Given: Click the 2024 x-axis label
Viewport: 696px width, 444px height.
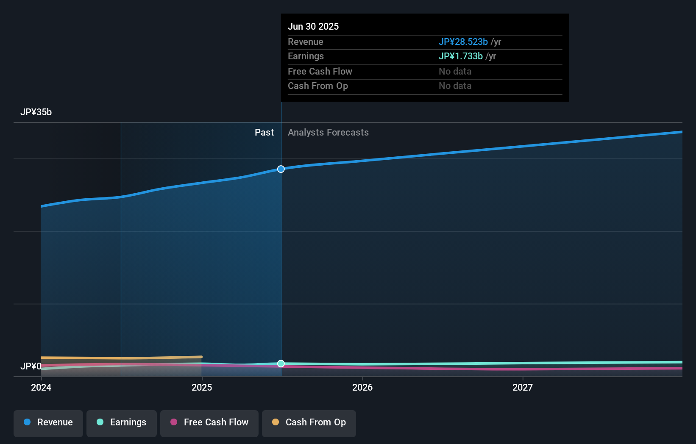Looking at the screenshot, I should (x=41, y=387).
